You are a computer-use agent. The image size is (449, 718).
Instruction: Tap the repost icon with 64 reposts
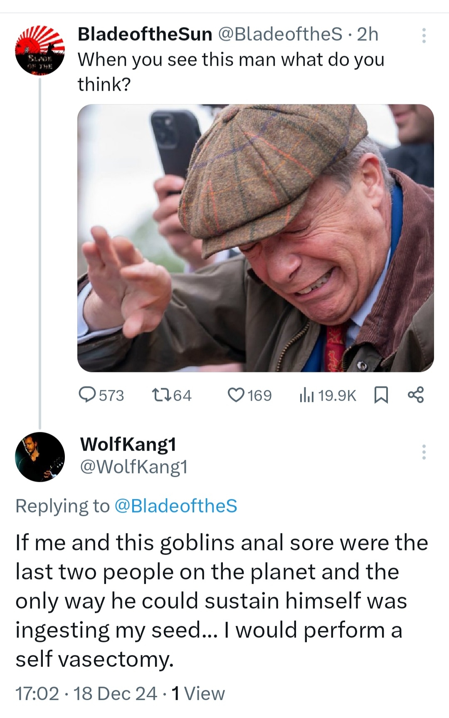click(x=160, y=395)
